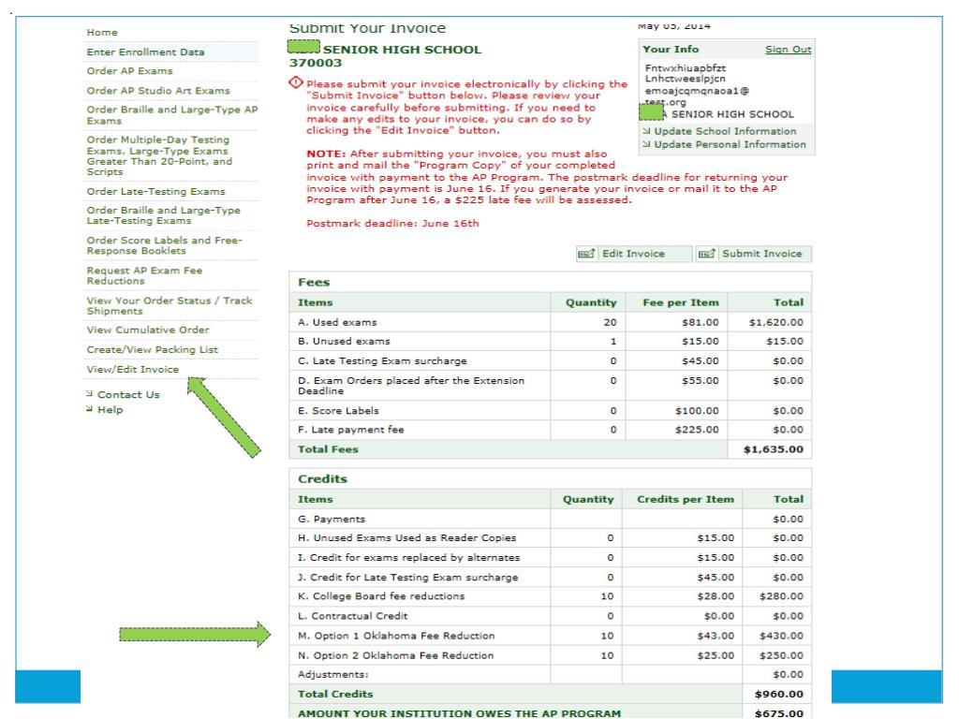Image resolution: width=959 pixels, height=719 pixels.
Task: Open the Home page link
Action: click(102, 33)
